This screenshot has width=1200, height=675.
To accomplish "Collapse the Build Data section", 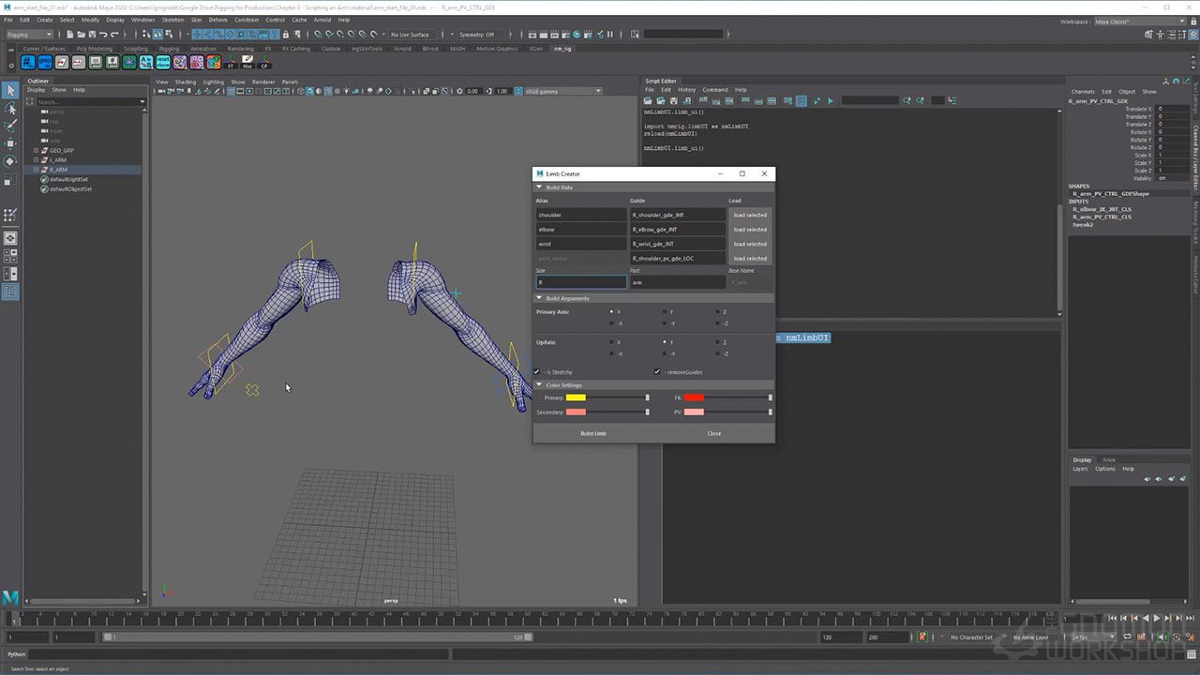I will 539,187.
